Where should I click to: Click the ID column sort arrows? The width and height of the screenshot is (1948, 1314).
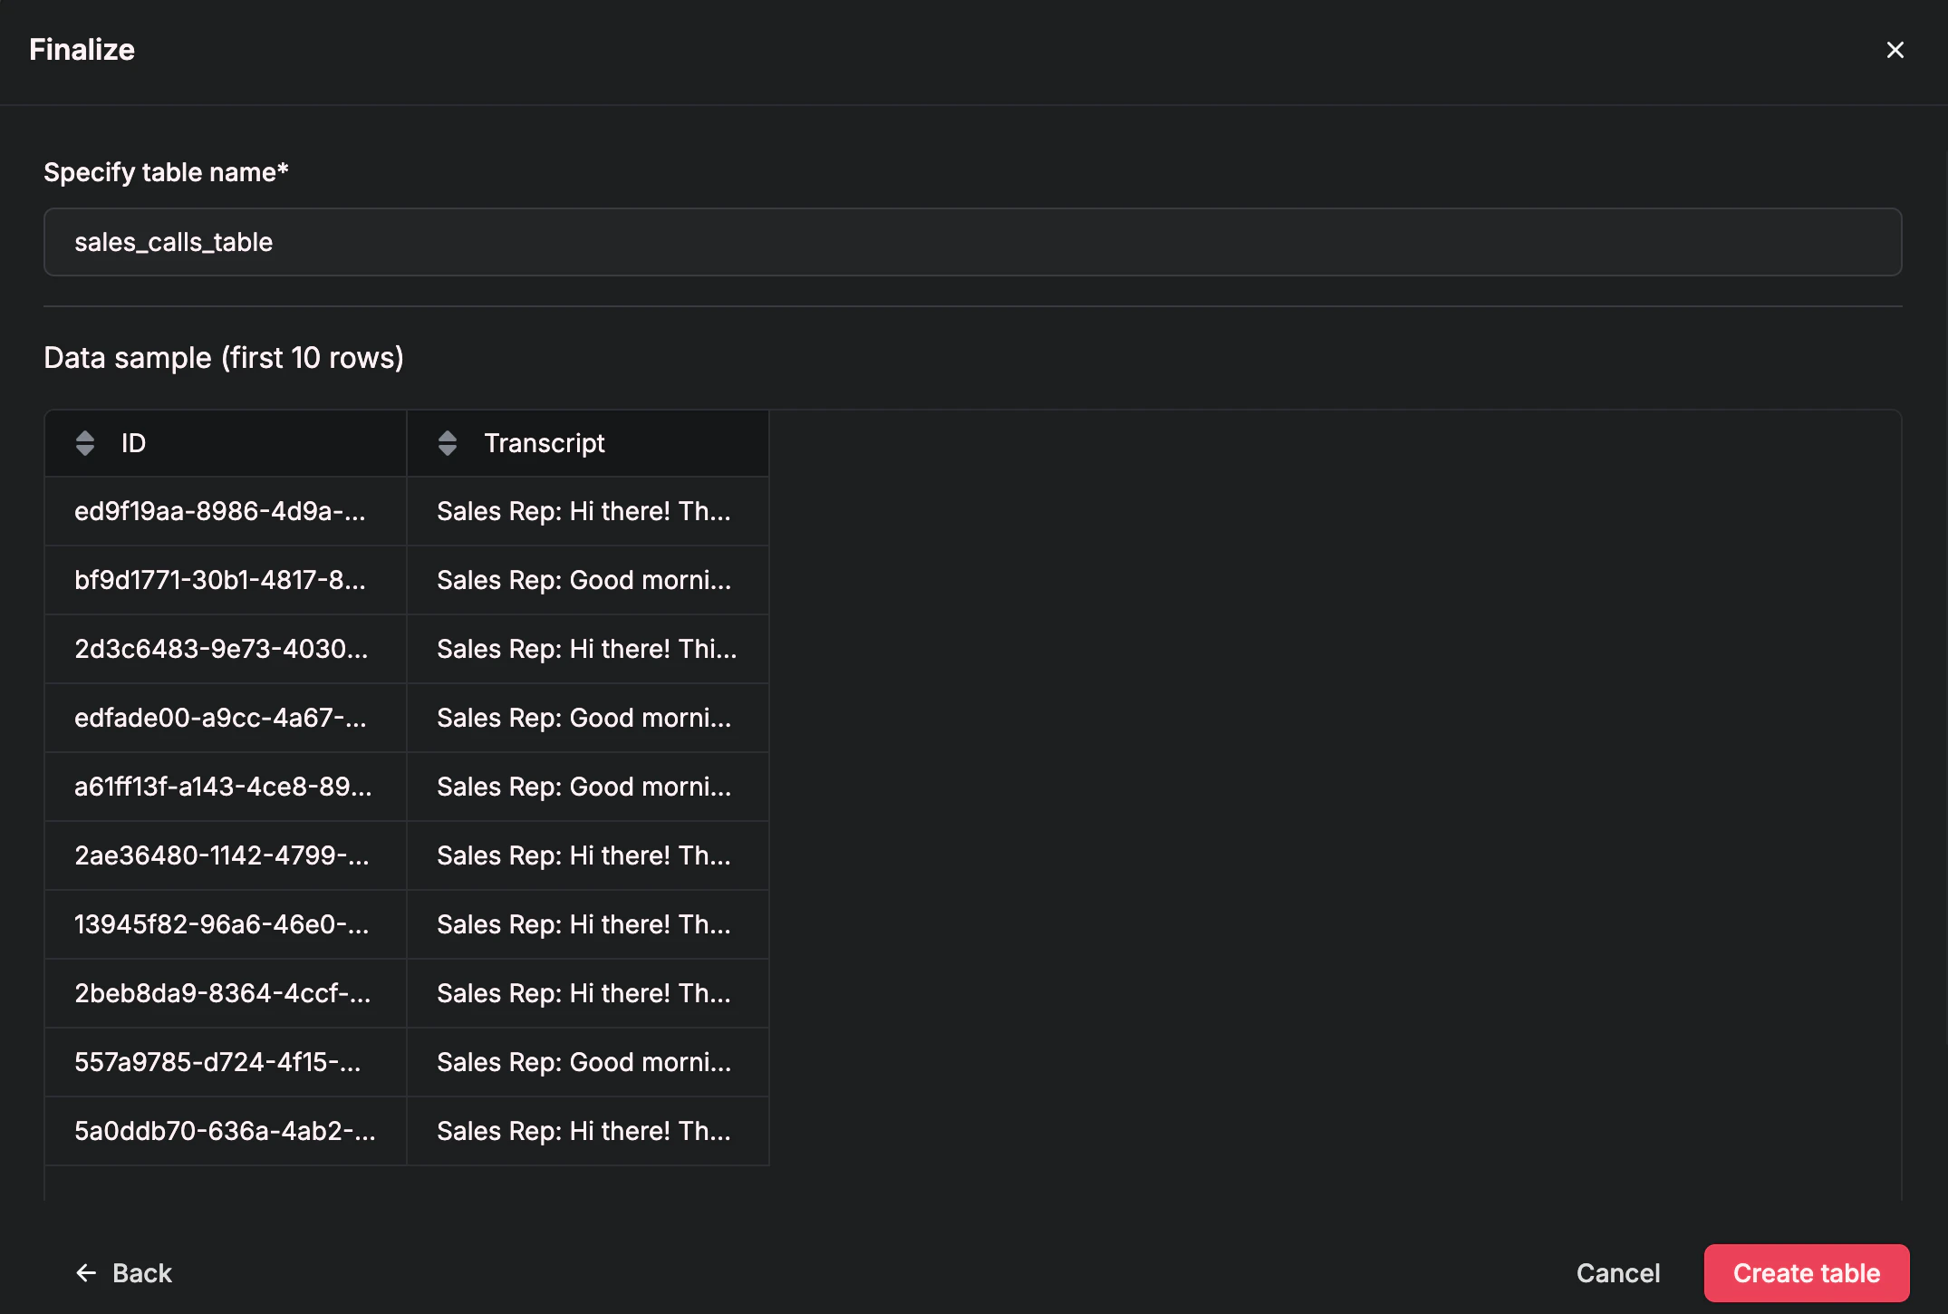[x=85, y=443]
